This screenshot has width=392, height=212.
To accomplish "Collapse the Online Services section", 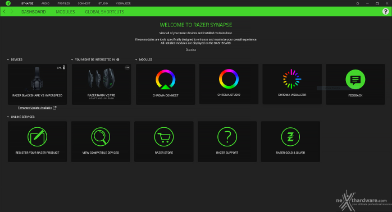I will pyautogui.click(x=8, y=117).
